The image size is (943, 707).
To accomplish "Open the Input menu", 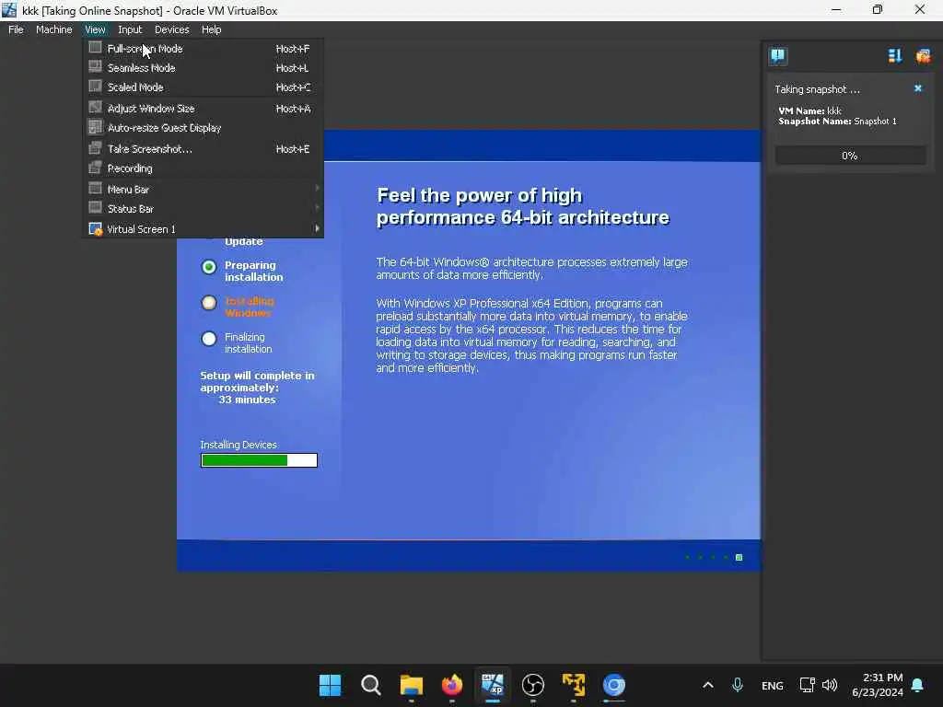I will (x=130, y=29).
